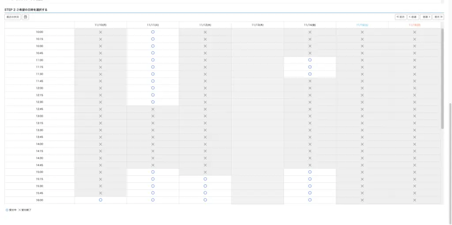Click the 直近の状況 button

[13, 17]
